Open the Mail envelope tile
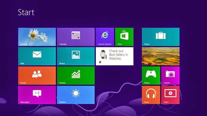The height and width of the screenshot is (116, 207). 37,56
